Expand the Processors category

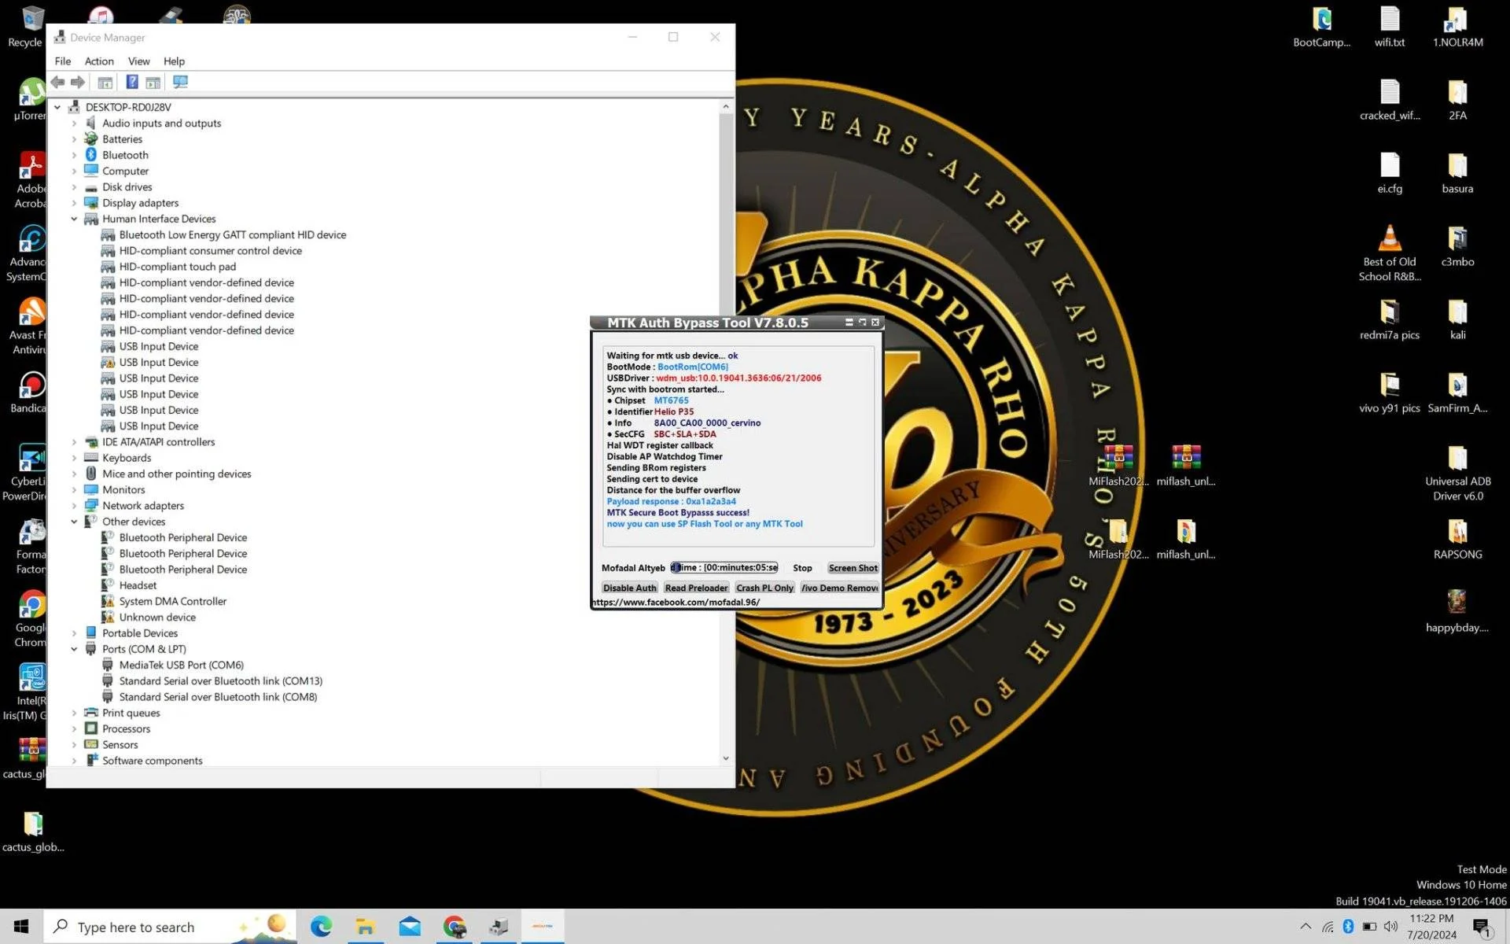pyautogui.click(x=74, y=729)
